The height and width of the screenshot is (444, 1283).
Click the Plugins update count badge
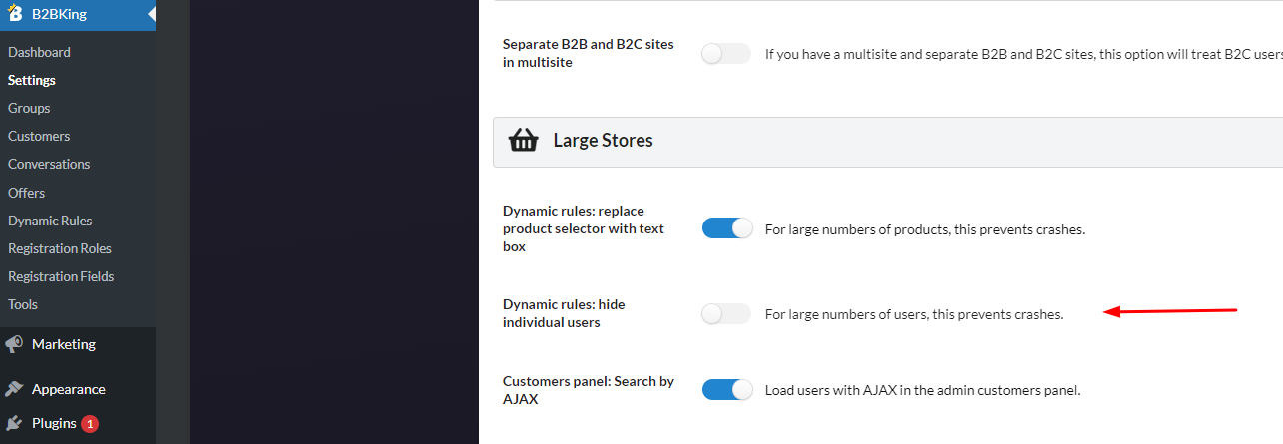pyautogui.click(x=90, y=424)
